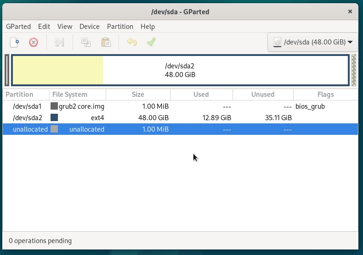Click the 0 operations pending status text
The image size is (363, 255).
coord(40,241)
